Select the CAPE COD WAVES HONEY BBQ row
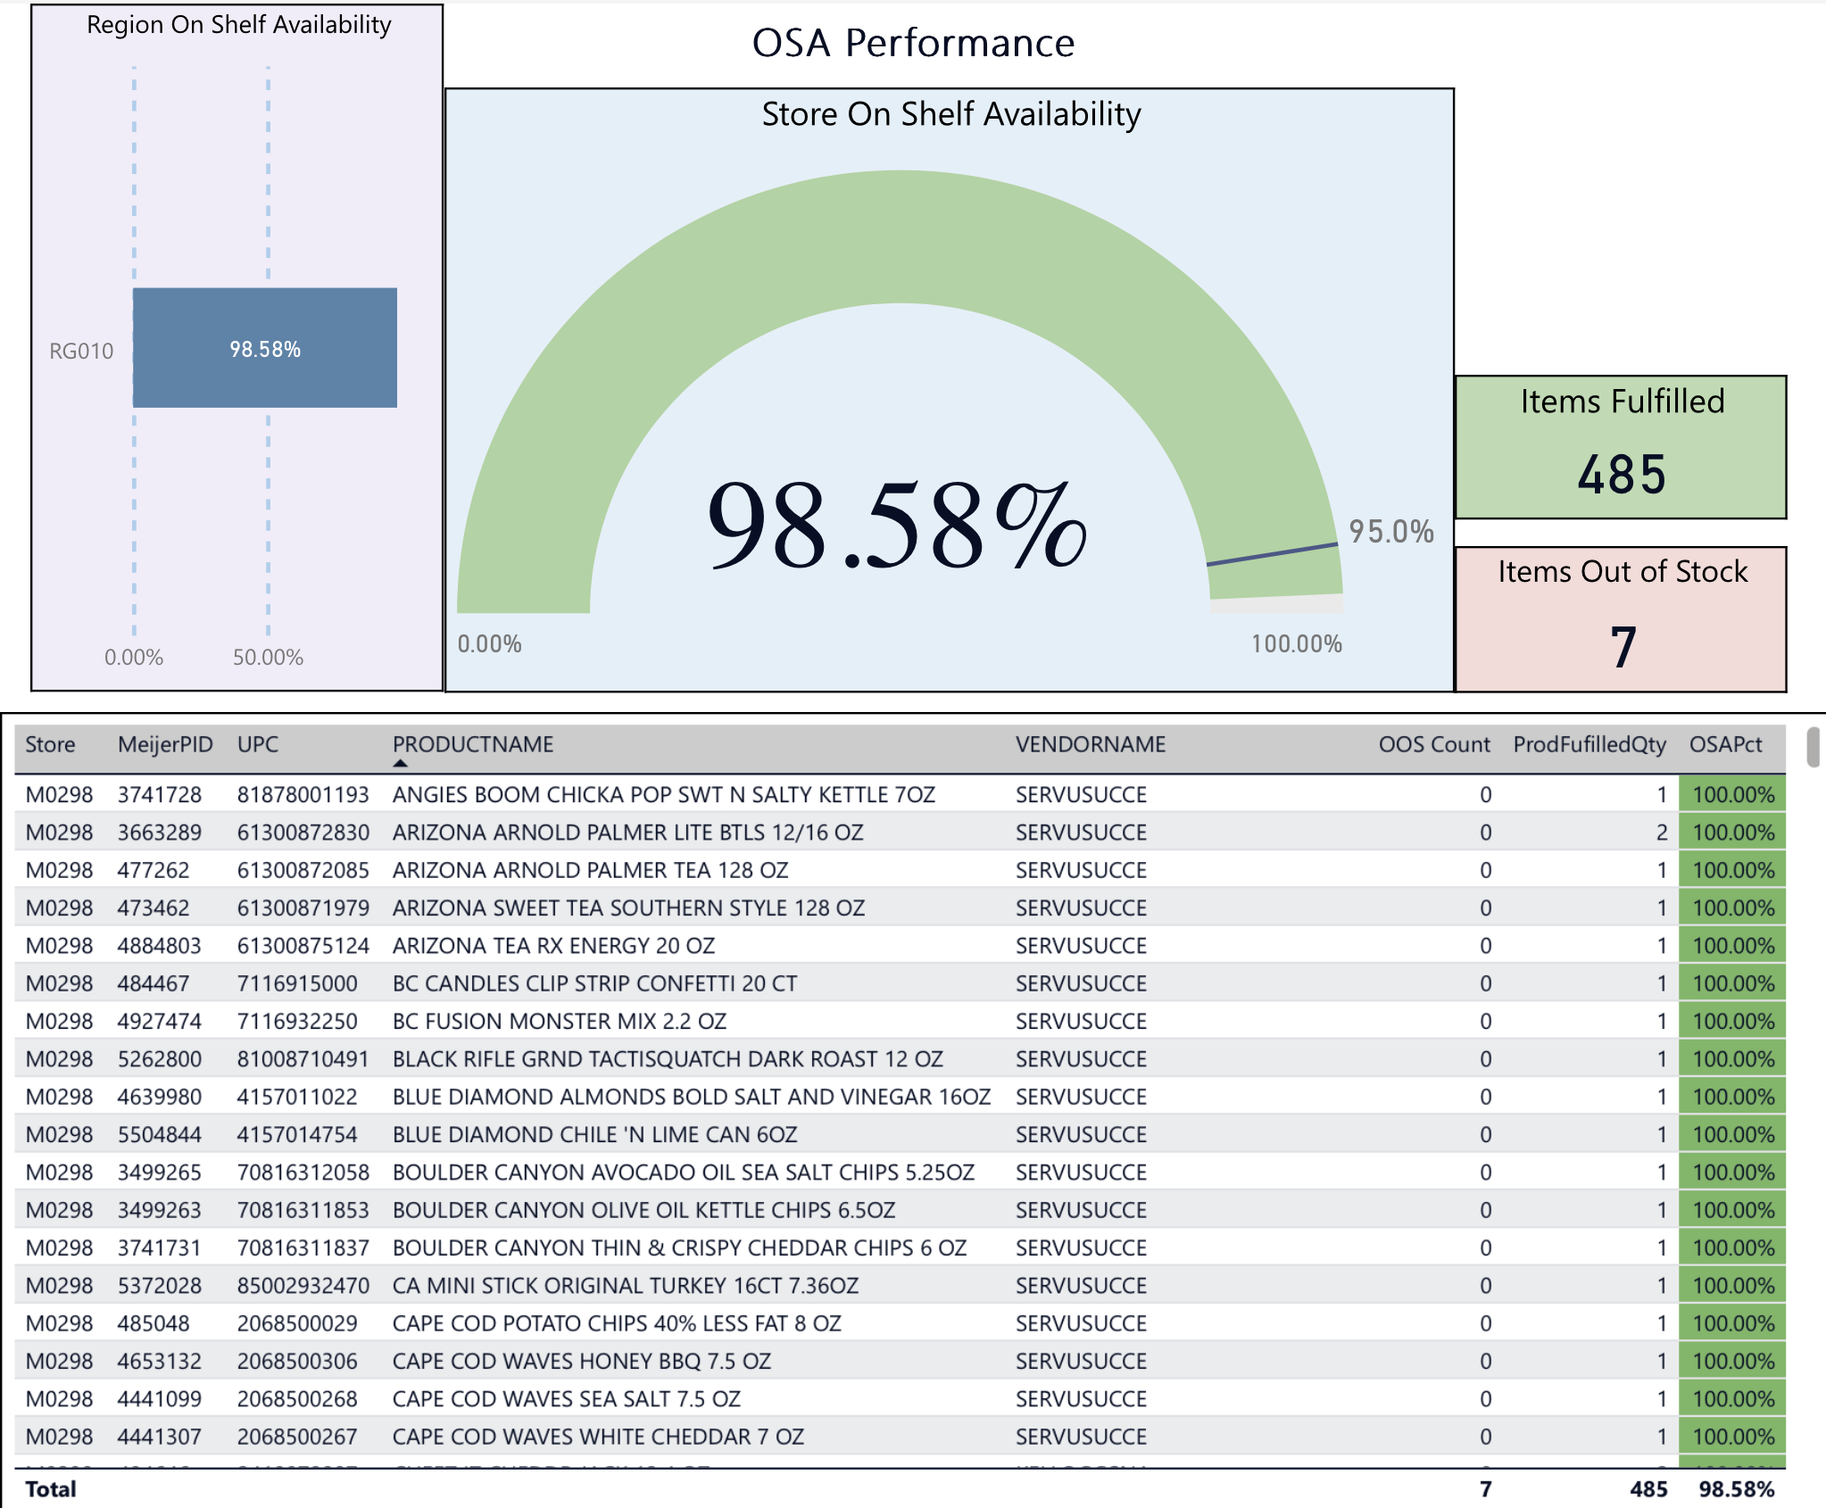Screen dimensions: 1826x1508 click(581, 1362)
